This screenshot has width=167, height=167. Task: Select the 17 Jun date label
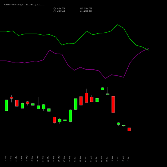[x=129, y=159]
